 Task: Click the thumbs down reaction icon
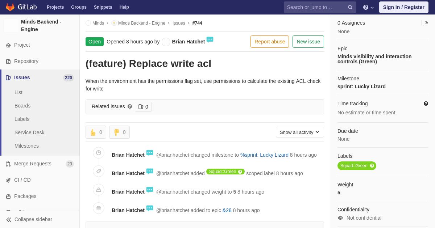117,132
